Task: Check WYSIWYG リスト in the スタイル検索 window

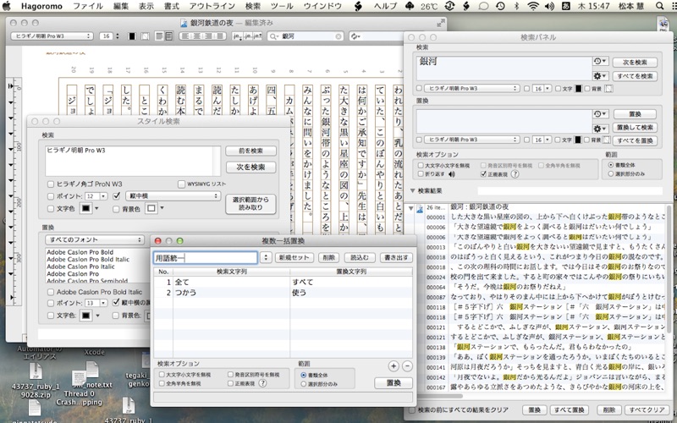Action: (181, 184)
